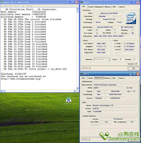Click the Bus Speed 400.9 MHz value
Screen dimensions: 141x143
click(101, 50)
